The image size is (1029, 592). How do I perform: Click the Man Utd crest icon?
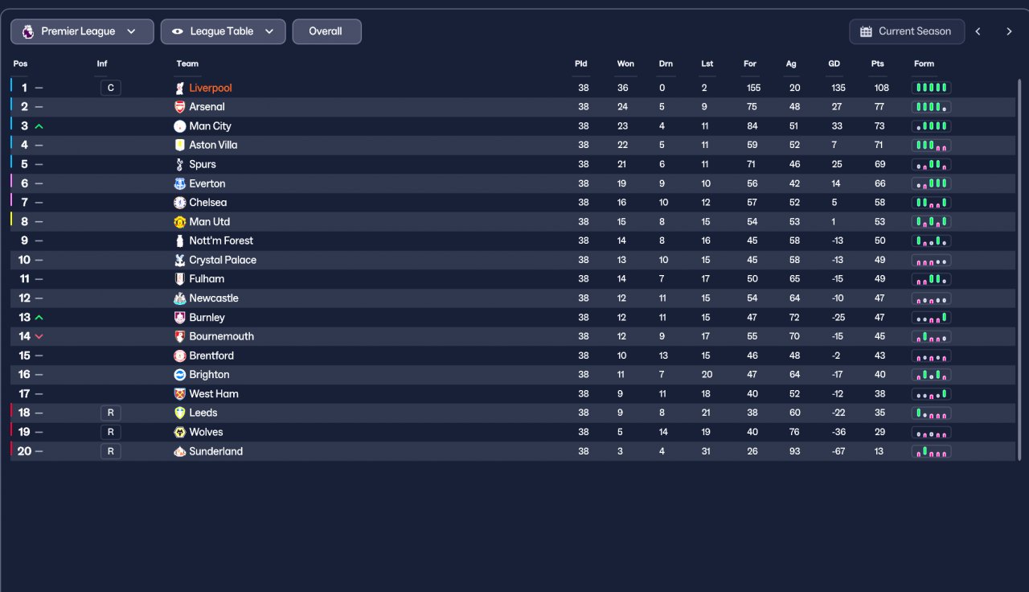click(x=179, y=222)
